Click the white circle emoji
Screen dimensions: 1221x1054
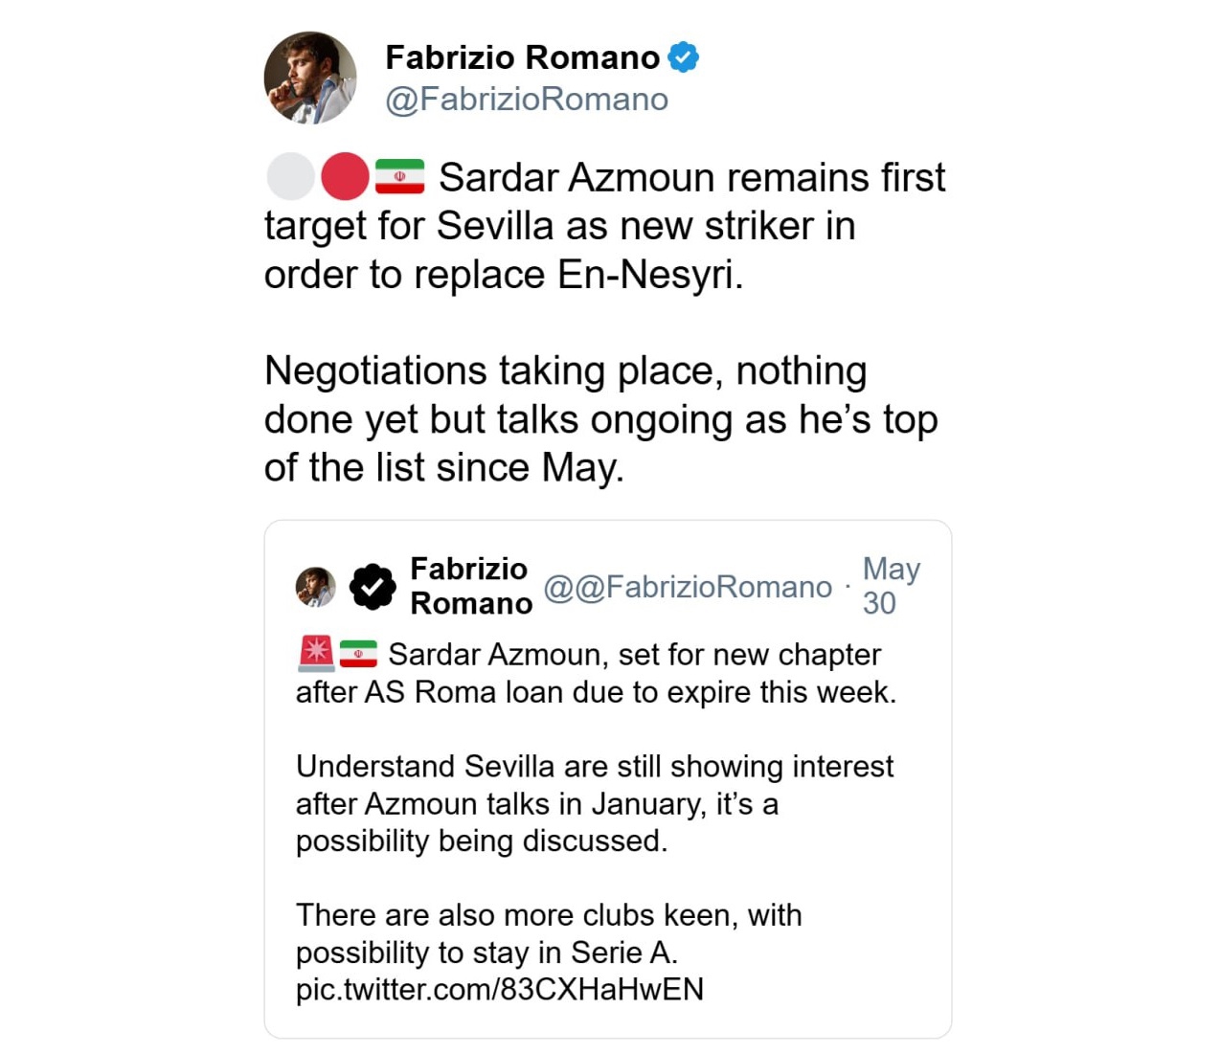290,177
